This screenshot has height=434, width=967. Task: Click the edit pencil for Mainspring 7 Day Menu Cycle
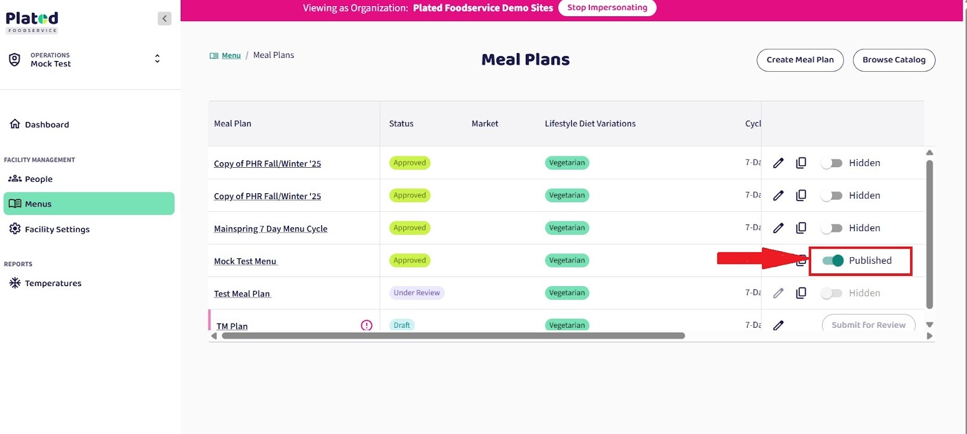(x=778, y=228)
